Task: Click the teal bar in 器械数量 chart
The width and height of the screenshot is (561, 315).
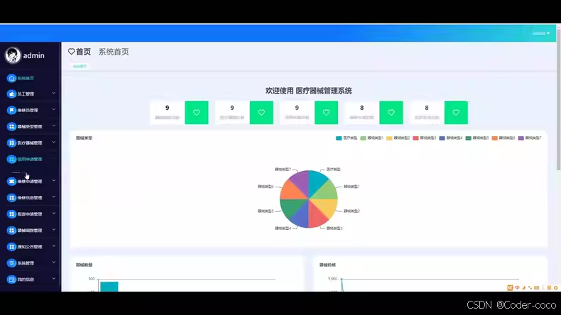Action: [x=109, y=287]
